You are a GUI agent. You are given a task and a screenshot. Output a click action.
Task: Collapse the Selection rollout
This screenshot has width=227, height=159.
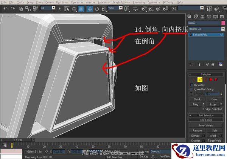click(x=206, y=75)
